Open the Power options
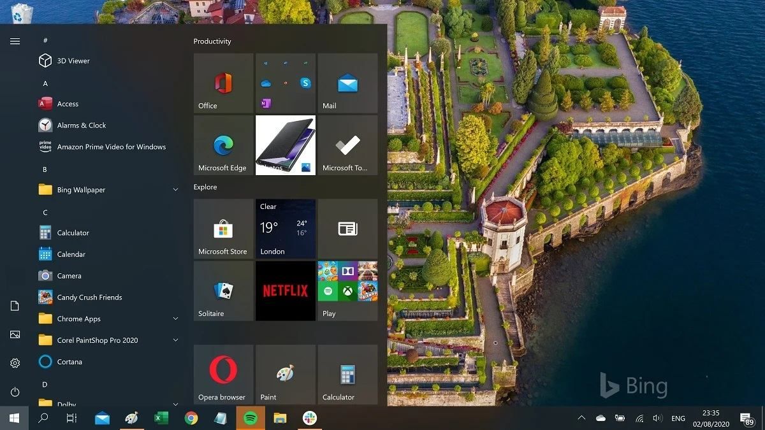 click(x=15, y=392)
